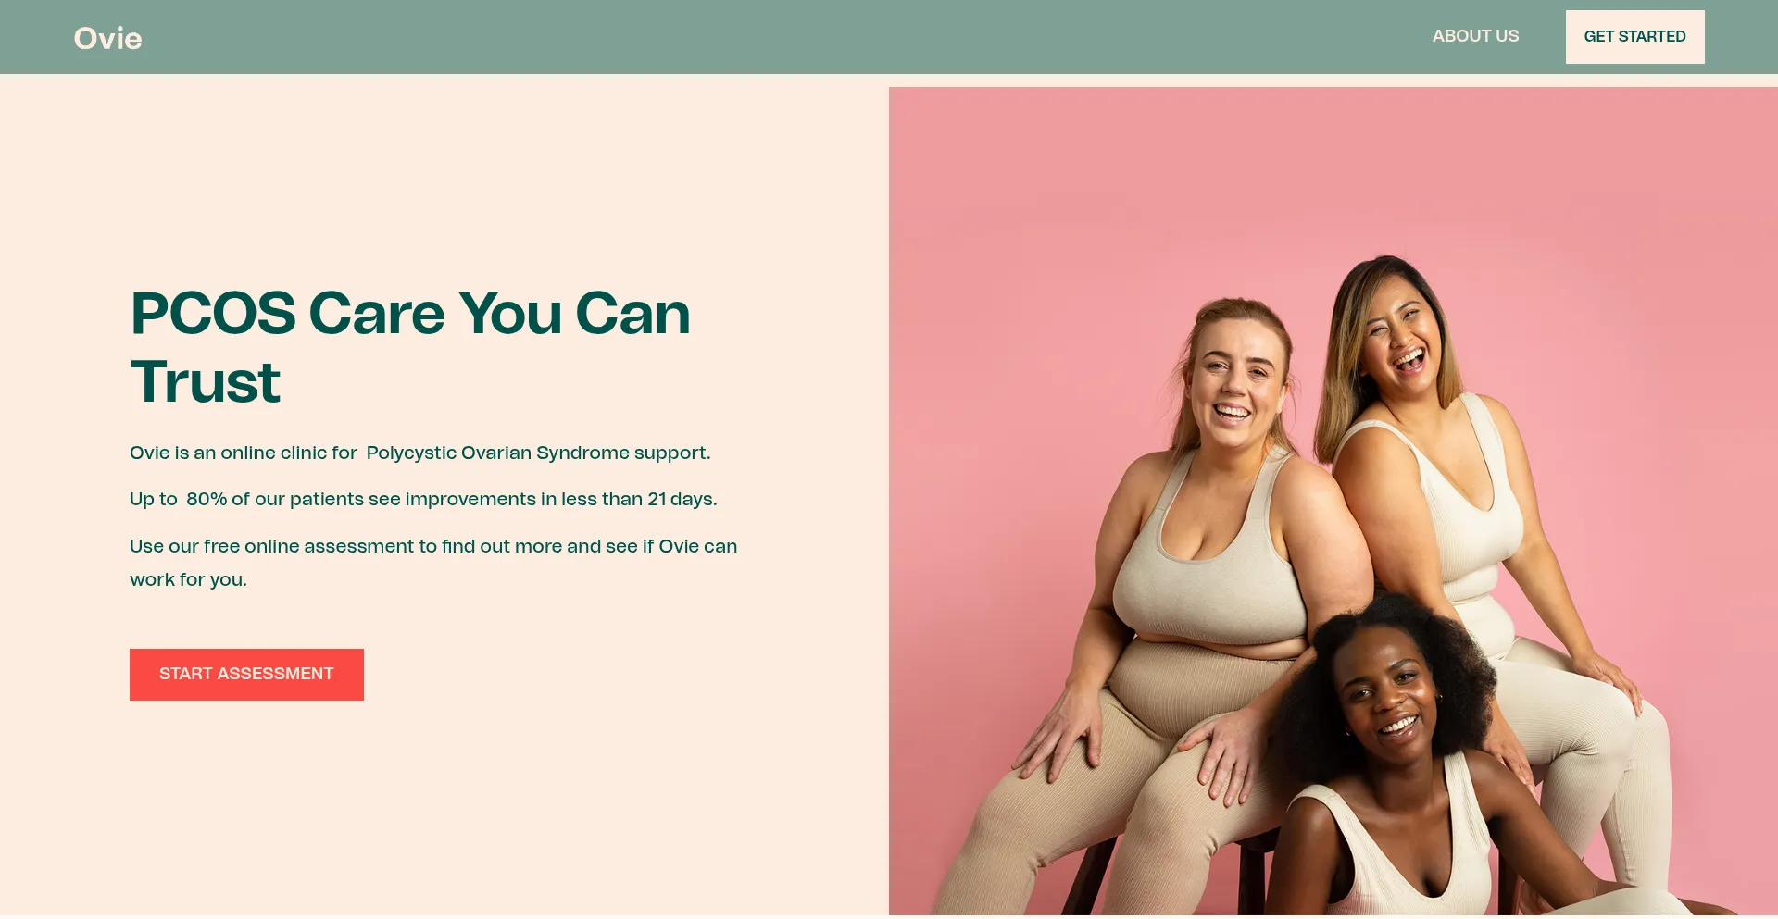The image size is (1778, 919).
Task: Click the Ovie logo in the header
Action: pyautogui.click(x=107, y=38)
